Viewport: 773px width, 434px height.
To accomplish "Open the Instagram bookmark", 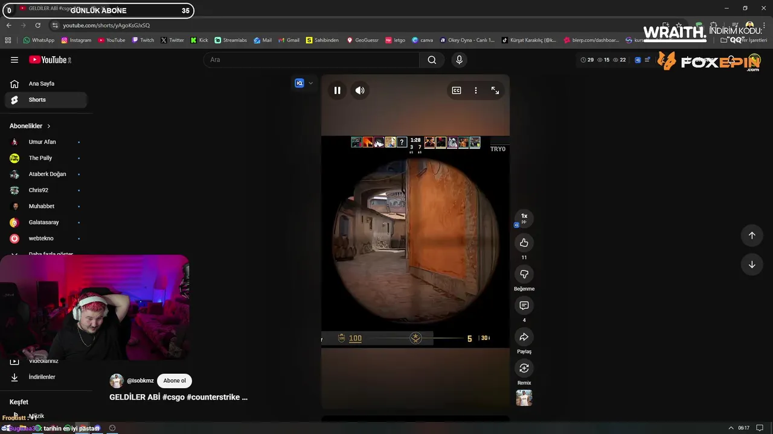I will pyautogui.click(x=75, y=40).
